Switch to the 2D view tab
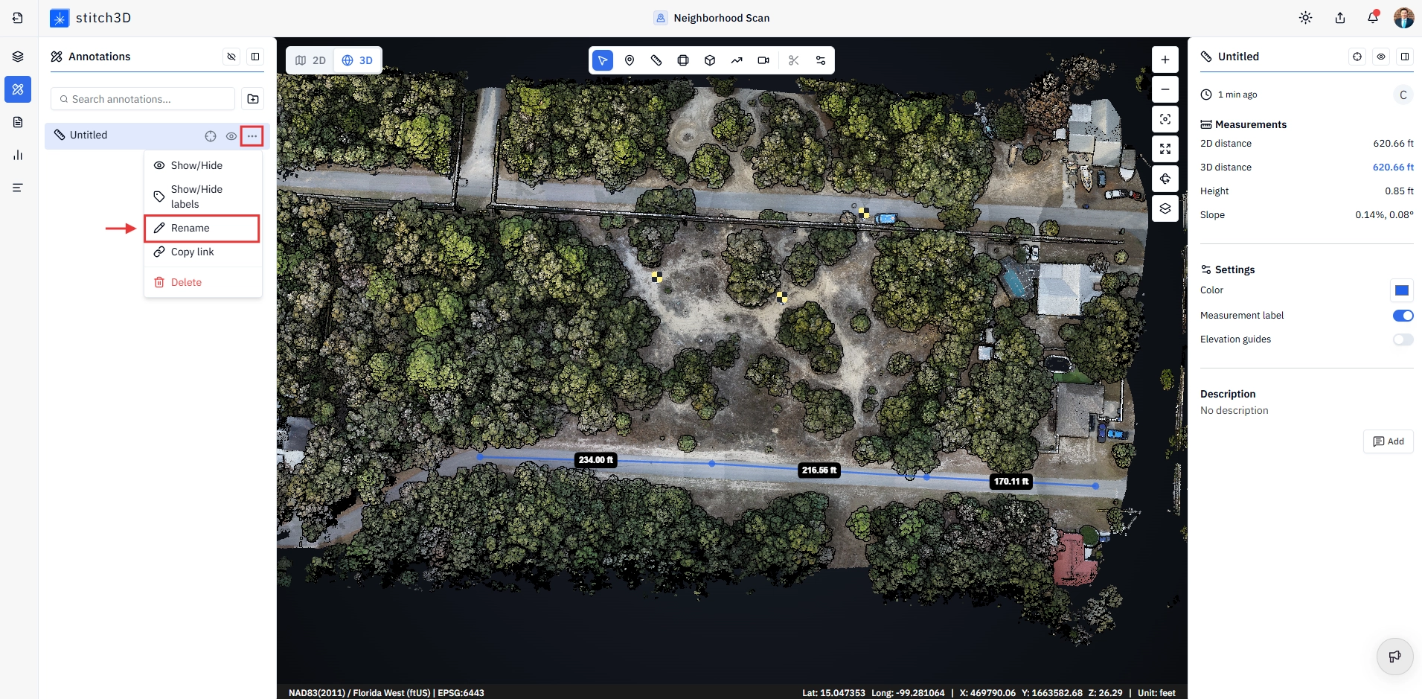1422x699 pixels. click(311, 60)
